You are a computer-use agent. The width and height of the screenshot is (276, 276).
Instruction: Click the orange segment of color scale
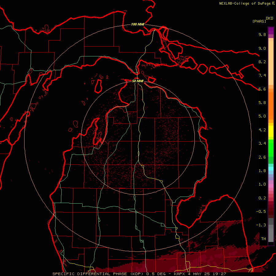point(271,106)
